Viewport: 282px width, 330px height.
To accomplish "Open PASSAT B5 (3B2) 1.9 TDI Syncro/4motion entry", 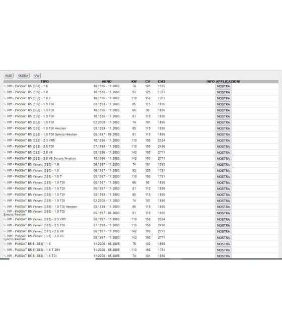I will pyautogui.click(x=42, y=135).
